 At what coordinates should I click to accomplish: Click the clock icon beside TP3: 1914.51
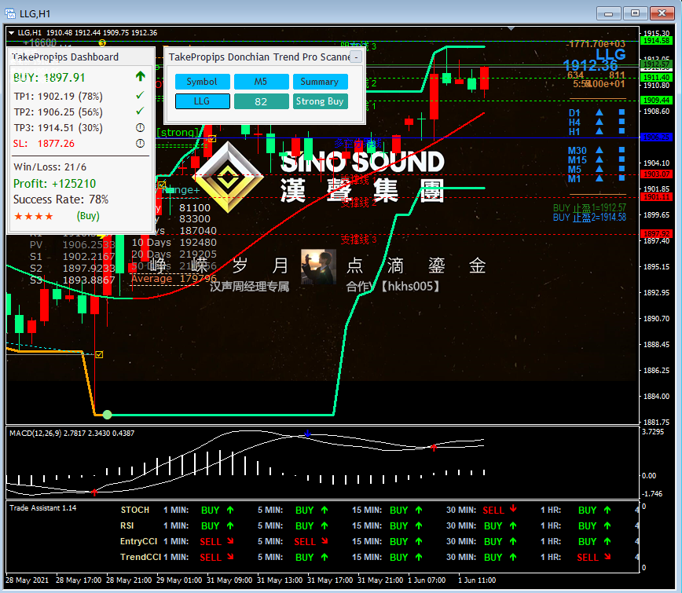click(140, 127)
